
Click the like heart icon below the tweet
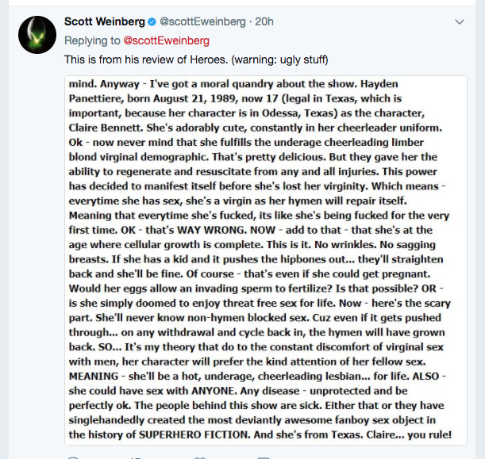(x=200, y=457)
